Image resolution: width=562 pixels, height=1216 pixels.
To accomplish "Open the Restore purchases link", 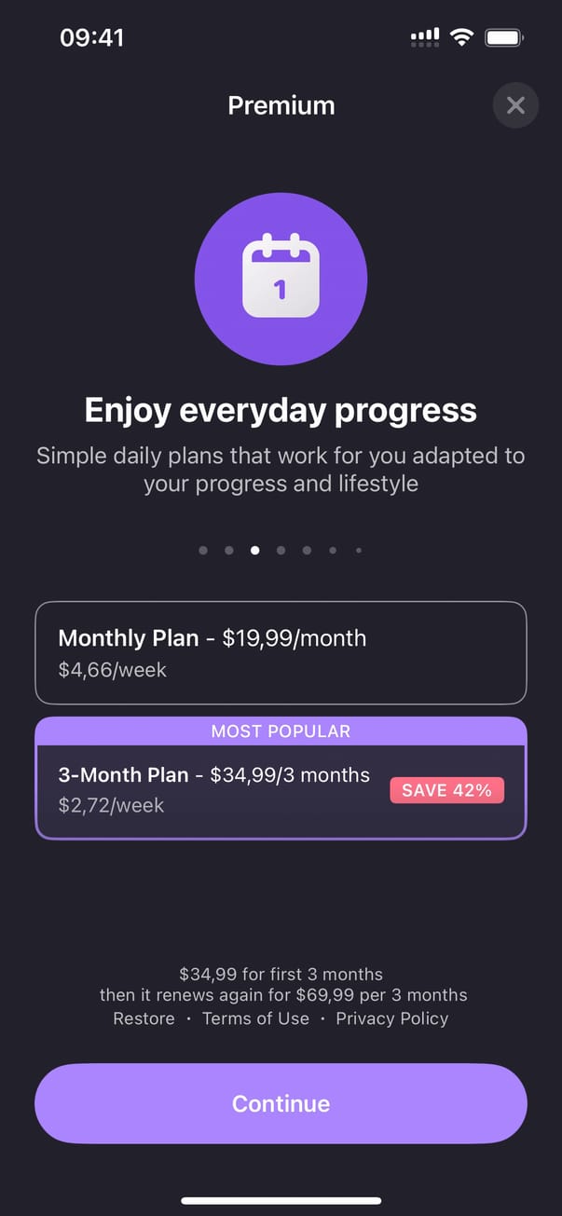I will [x=144, y=1018].
